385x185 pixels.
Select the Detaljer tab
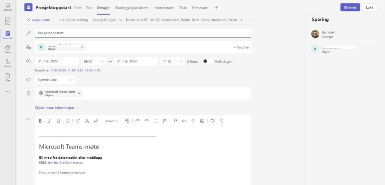(103, 8)
